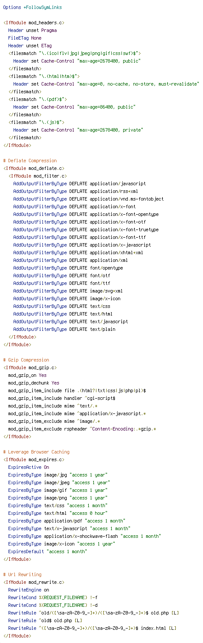The height and width of the screenshot is (643, 203).
Task: Click ExpiresByType application/pdf line
Action: tap(67, 521)
